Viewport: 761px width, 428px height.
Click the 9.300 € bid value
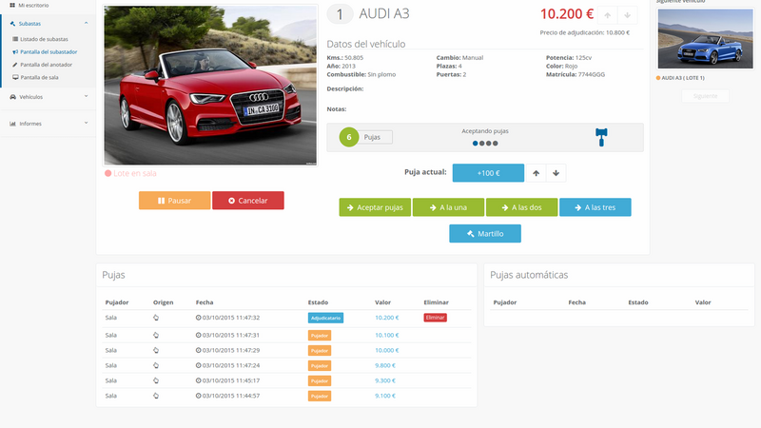point(385,380)
